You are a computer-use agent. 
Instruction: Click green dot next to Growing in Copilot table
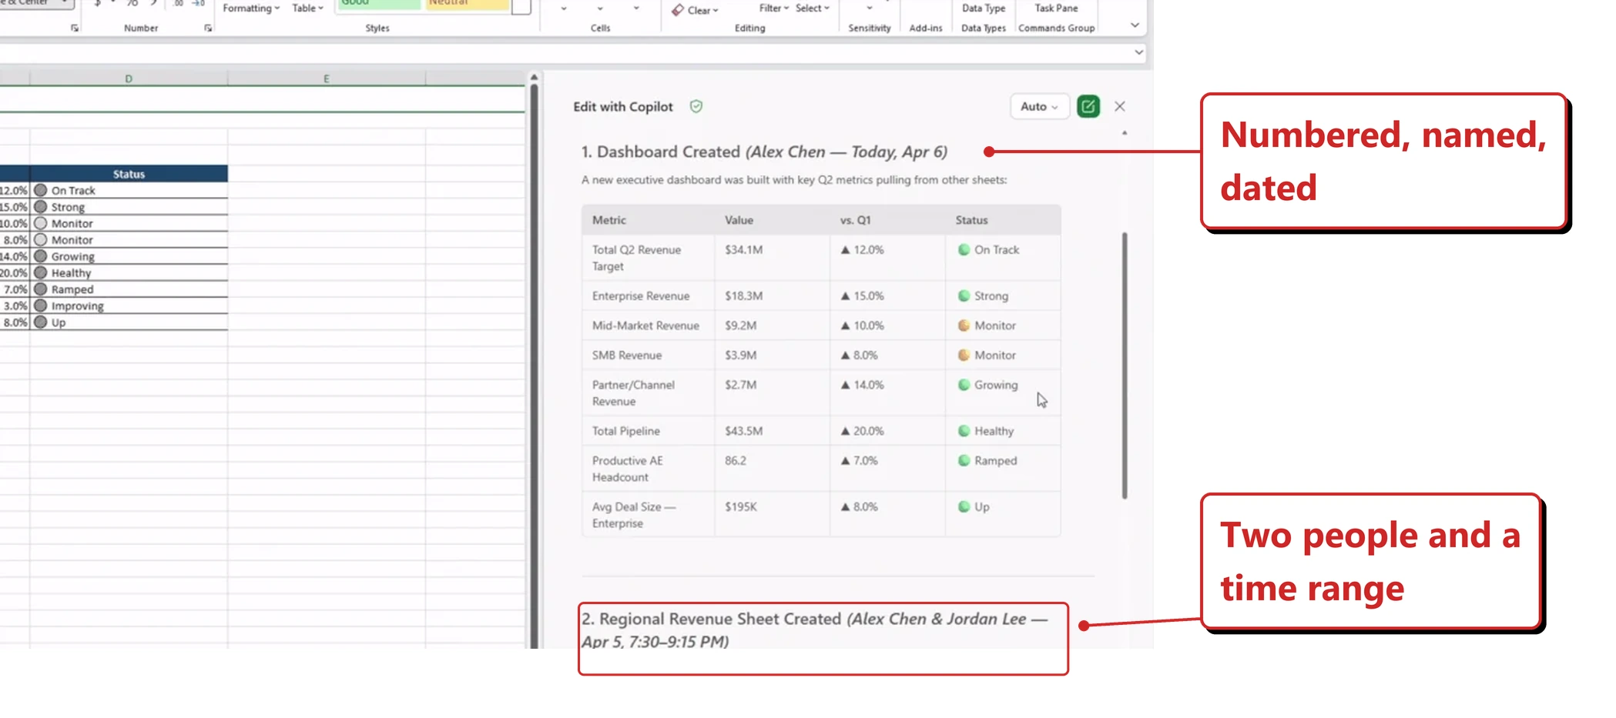point(964,385)
